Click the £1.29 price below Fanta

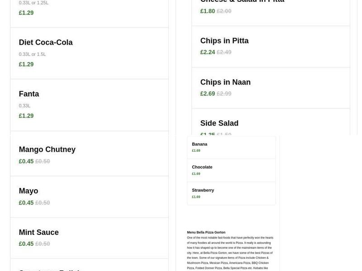coord(26,115)
